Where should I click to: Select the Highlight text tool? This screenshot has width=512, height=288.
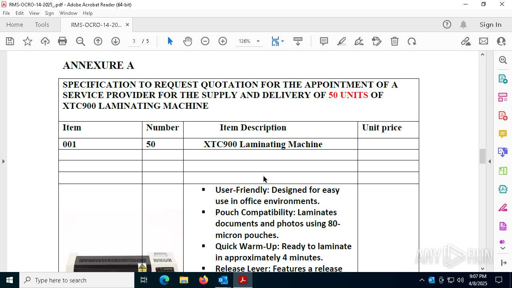point(342,41)
